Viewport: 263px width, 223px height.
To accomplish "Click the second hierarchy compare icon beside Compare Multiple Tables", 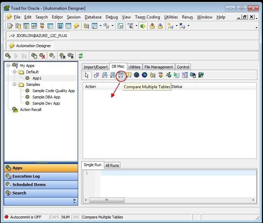I will (x=113, y=75).
